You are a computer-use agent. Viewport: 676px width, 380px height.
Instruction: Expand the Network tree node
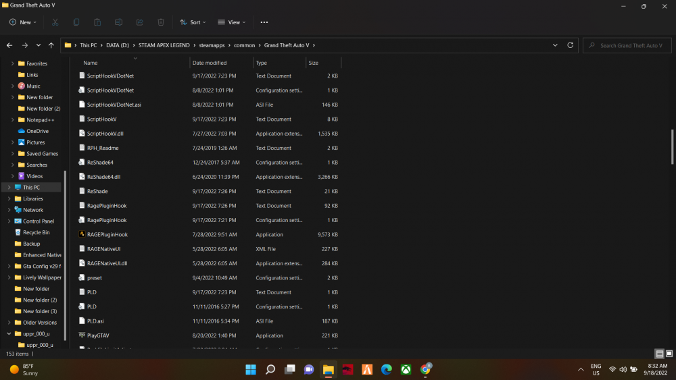[9, 210]
